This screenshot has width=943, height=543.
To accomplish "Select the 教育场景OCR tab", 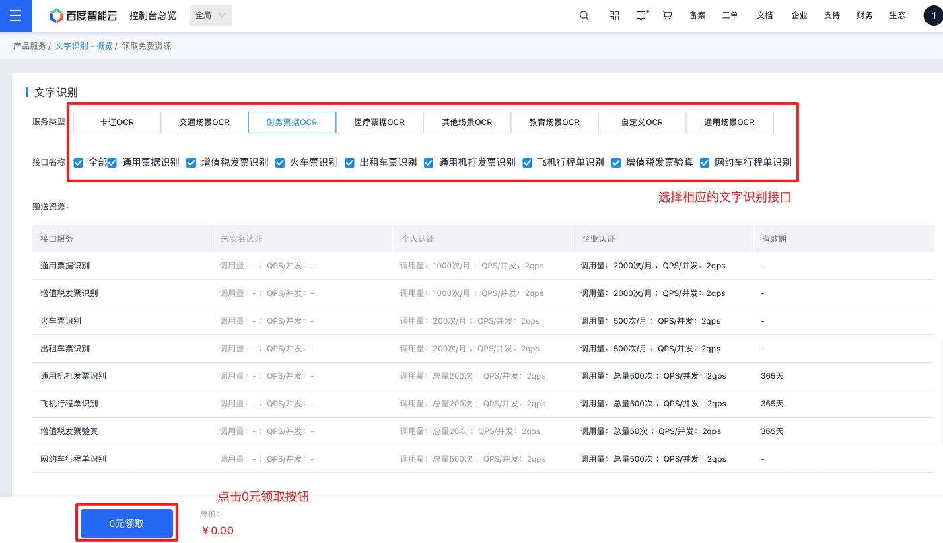I will pos(555,122).
